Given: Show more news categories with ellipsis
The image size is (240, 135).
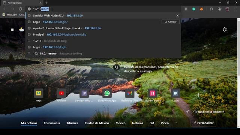Looking at the screenshot, I should (175, 123).
